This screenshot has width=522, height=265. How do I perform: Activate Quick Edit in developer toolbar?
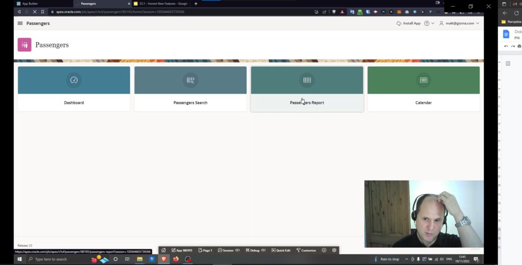(281, 250)
